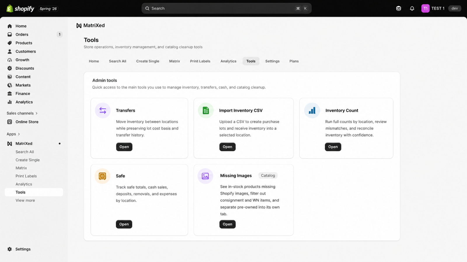Click the Home house icon in sidebar
The image size is (467, 262).
pyautogui.click(x=10, y=26)
